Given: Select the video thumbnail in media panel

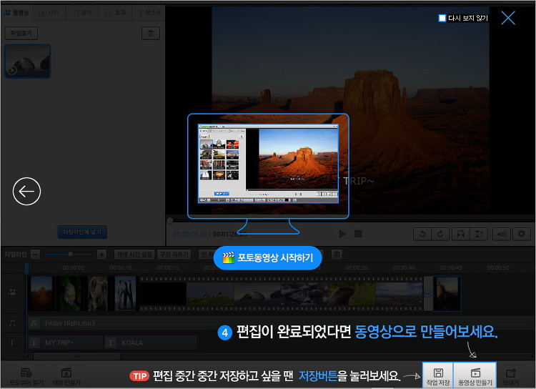Looking at the screenshot, I should point(28,61).
